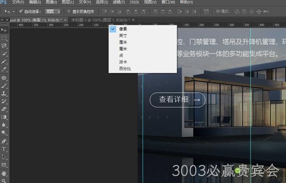Choose the 3D Pan mode icon

click(251, 12)
